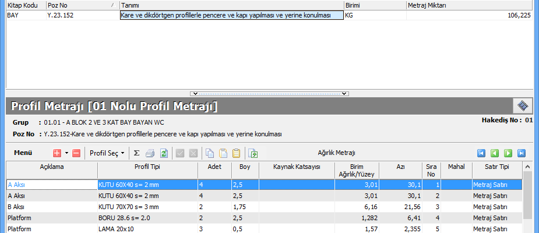539x233 pixels.
Task: Go to the last record
Action: pos(522,153)
